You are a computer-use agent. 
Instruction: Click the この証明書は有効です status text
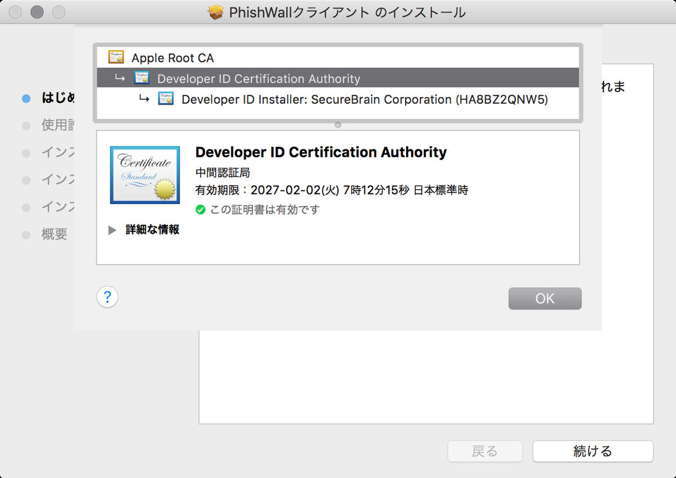coord(265,210)
